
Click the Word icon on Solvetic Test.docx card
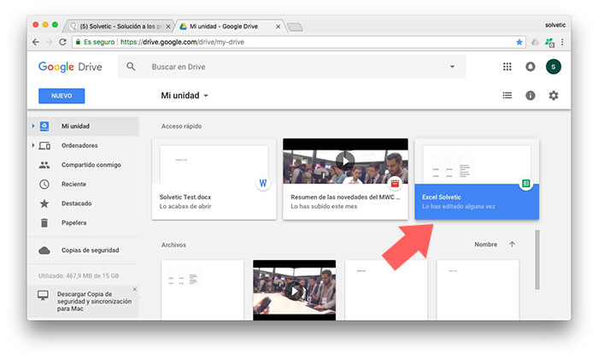263,184
